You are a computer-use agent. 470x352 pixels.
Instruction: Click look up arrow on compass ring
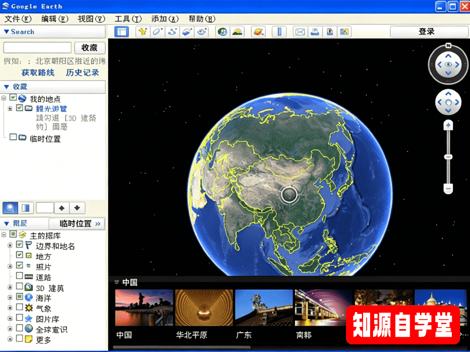pos(448,56)
